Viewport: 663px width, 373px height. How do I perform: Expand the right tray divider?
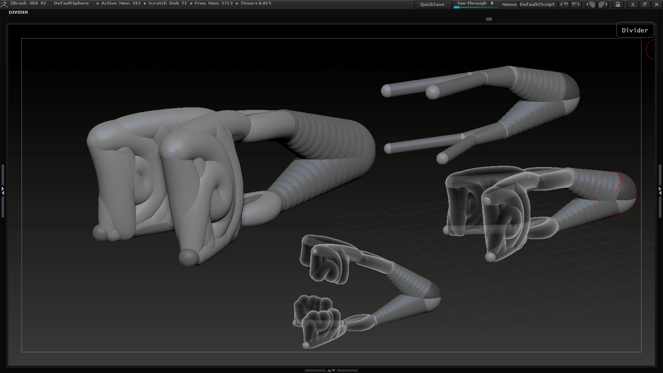pos(660,191)
